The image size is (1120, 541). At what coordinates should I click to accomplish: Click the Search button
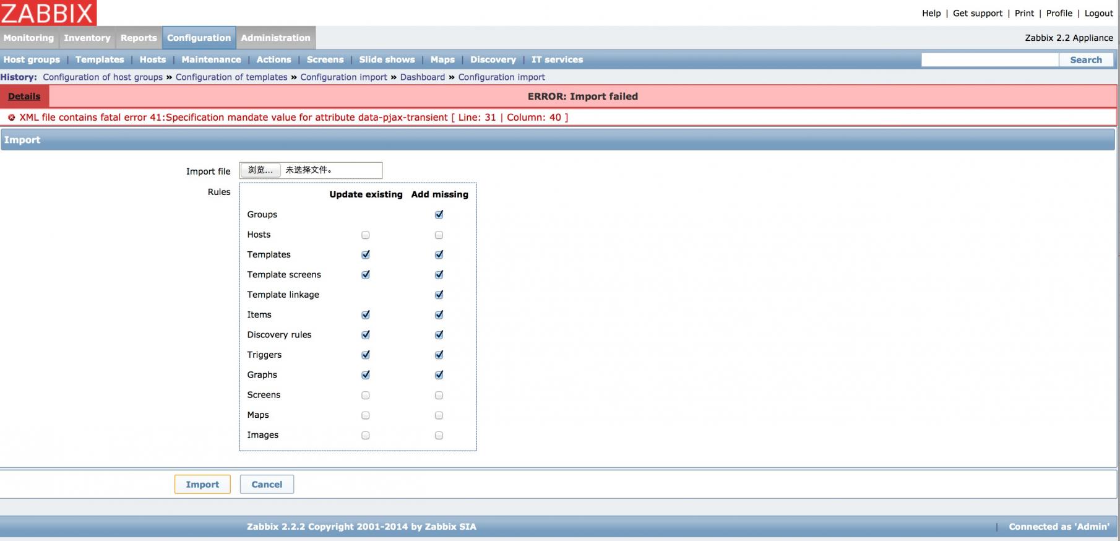[1086, 60]
